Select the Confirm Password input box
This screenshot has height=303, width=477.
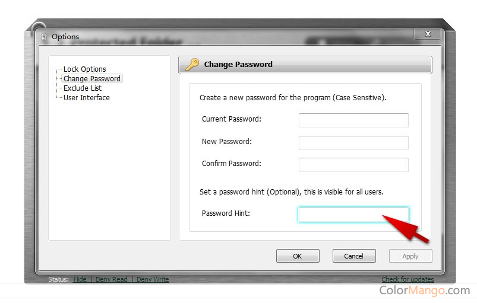(x=353, y=164)
